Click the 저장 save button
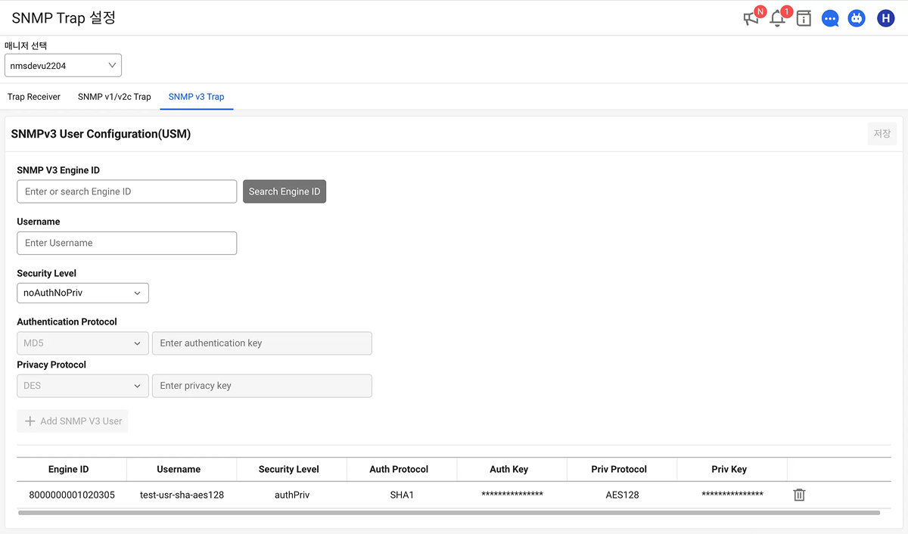Screen dimensions: 908x534 tap(882, 134)
